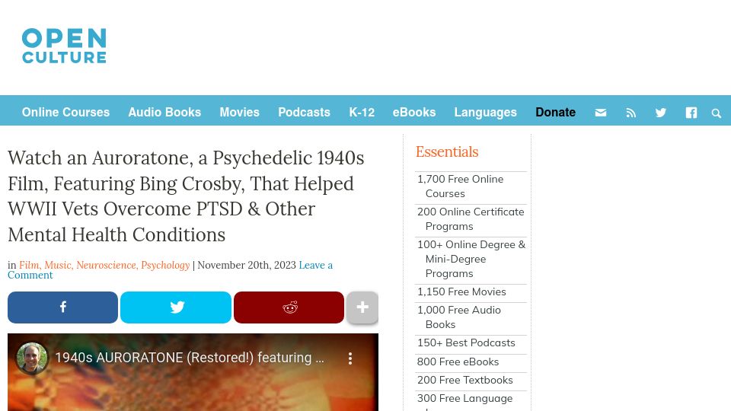Open the 800 Free eBooks link
Viewport: 731px width, 411px height.
click(458, 362)
